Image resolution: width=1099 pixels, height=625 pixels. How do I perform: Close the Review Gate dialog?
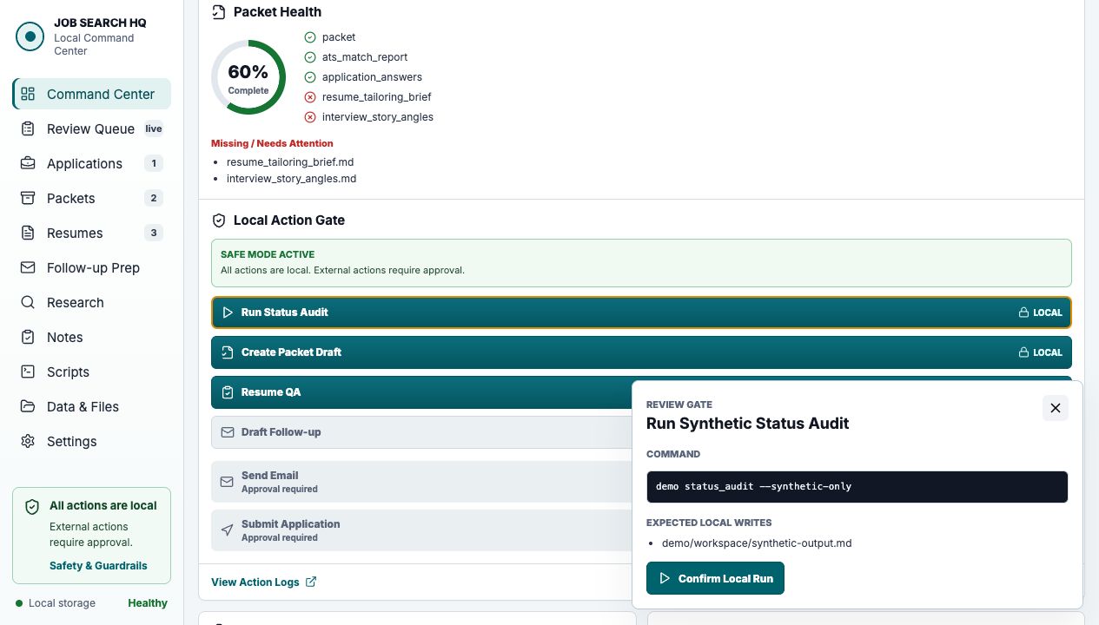point(1056,408)
